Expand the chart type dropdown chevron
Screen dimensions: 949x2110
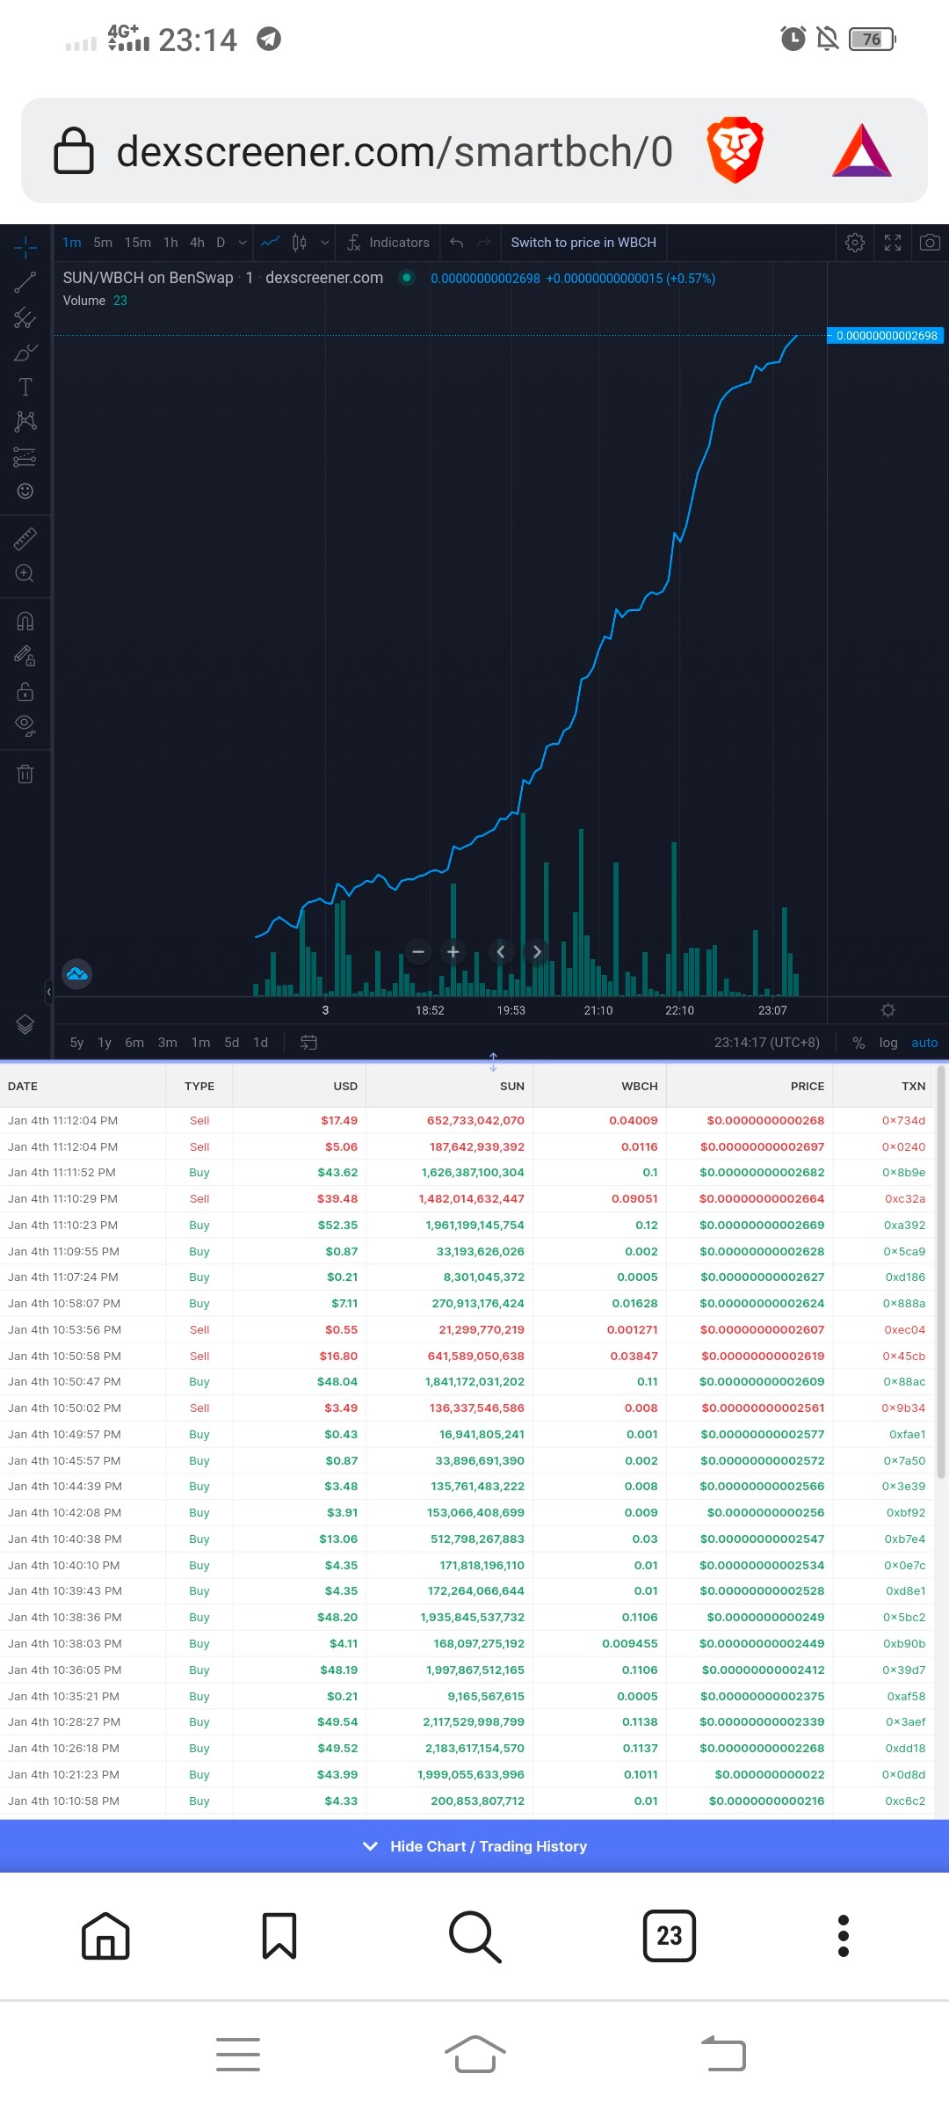pyautogui.click(x=325, y=243)
